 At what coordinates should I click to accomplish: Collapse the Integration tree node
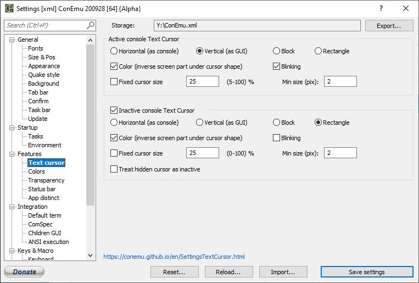pos(12,207)
